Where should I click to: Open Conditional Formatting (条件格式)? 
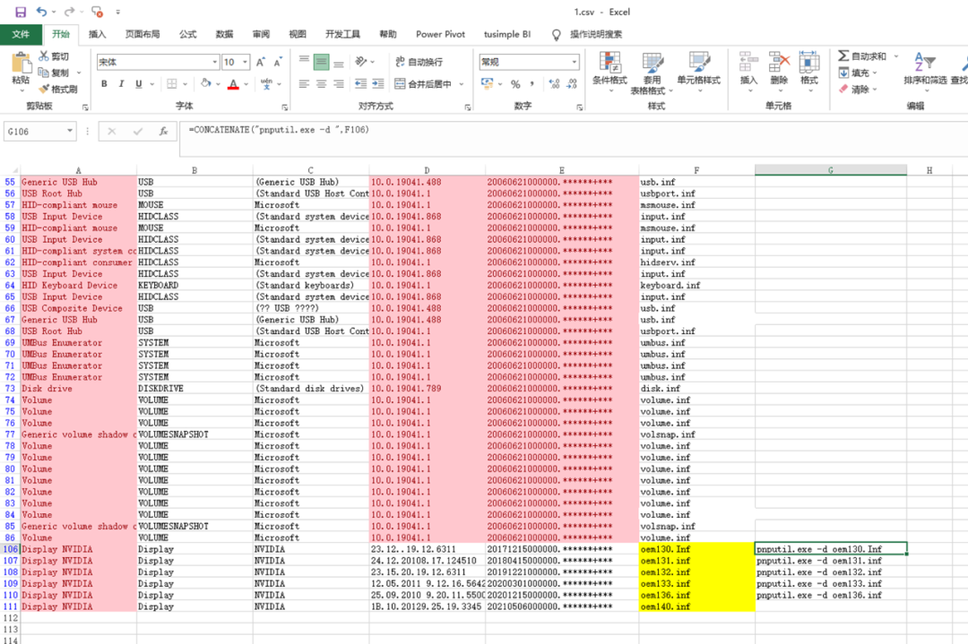tap(609, 70)
